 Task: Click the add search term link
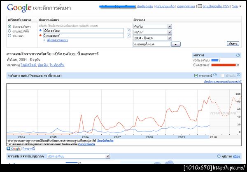click(57, 40)
